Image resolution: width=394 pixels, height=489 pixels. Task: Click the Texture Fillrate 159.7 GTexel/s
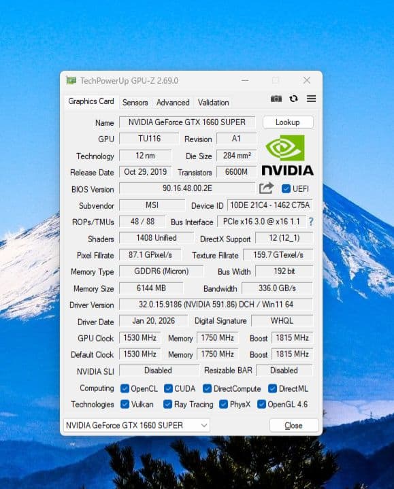pos(278,255)
